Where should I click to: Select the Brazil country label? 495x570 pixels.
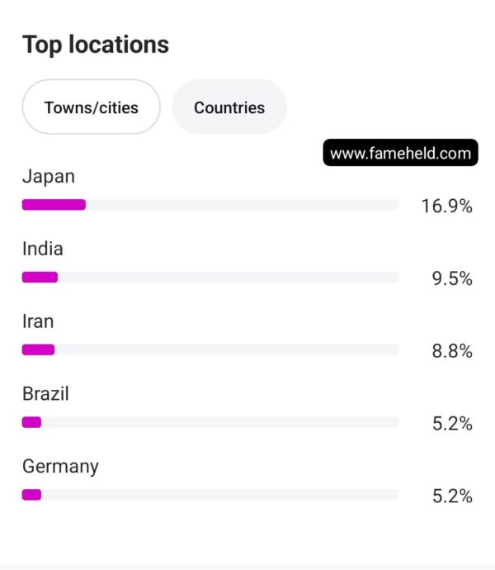45,394
